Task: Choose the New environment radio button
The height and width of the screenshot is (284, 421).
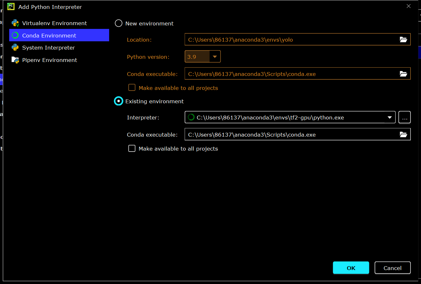Action: click(118, 23)
